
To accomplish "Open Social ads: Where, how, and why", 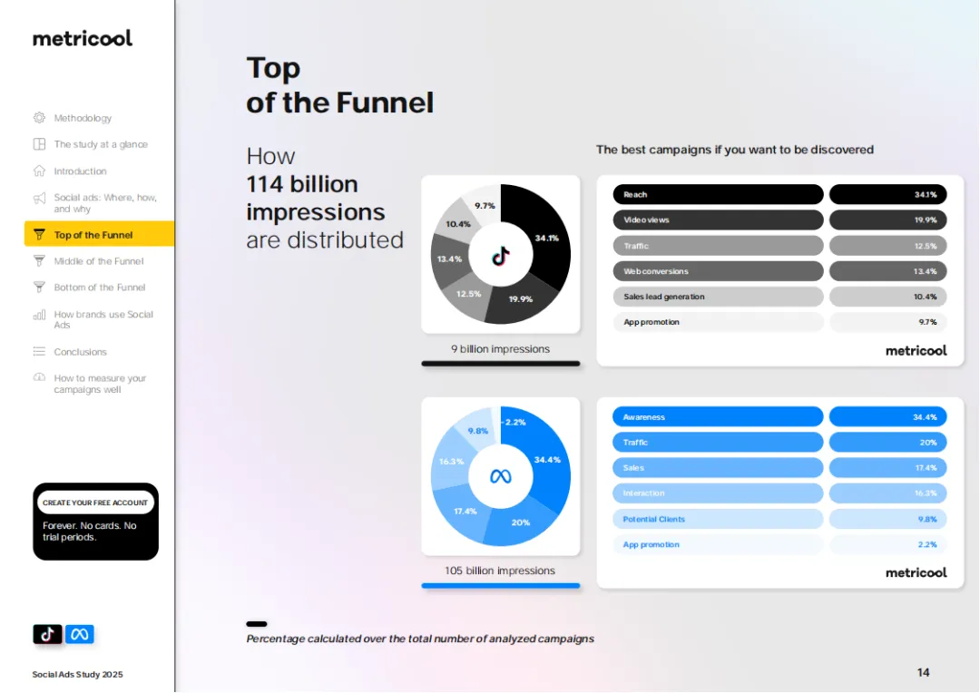I will [105, 203].
